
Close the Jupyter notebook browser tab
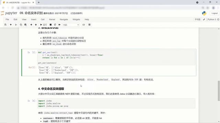coord(33,2)
